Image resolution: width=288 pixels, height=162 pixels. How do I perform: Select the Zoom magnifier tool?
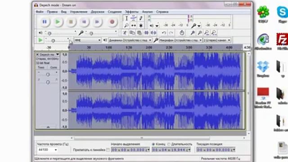pos(126,25)
